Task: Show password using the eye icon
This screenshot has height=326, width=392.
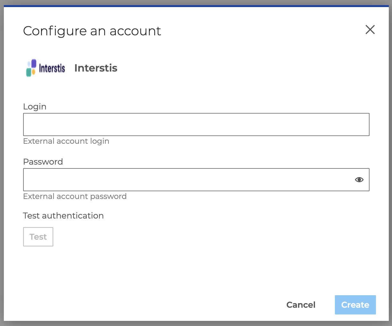Action: coord(359,180)
